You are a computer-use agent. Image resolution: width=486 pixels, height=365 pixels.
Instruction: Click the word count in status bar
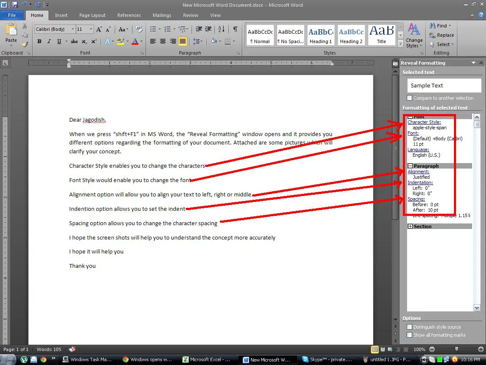[x=49, y=349]
